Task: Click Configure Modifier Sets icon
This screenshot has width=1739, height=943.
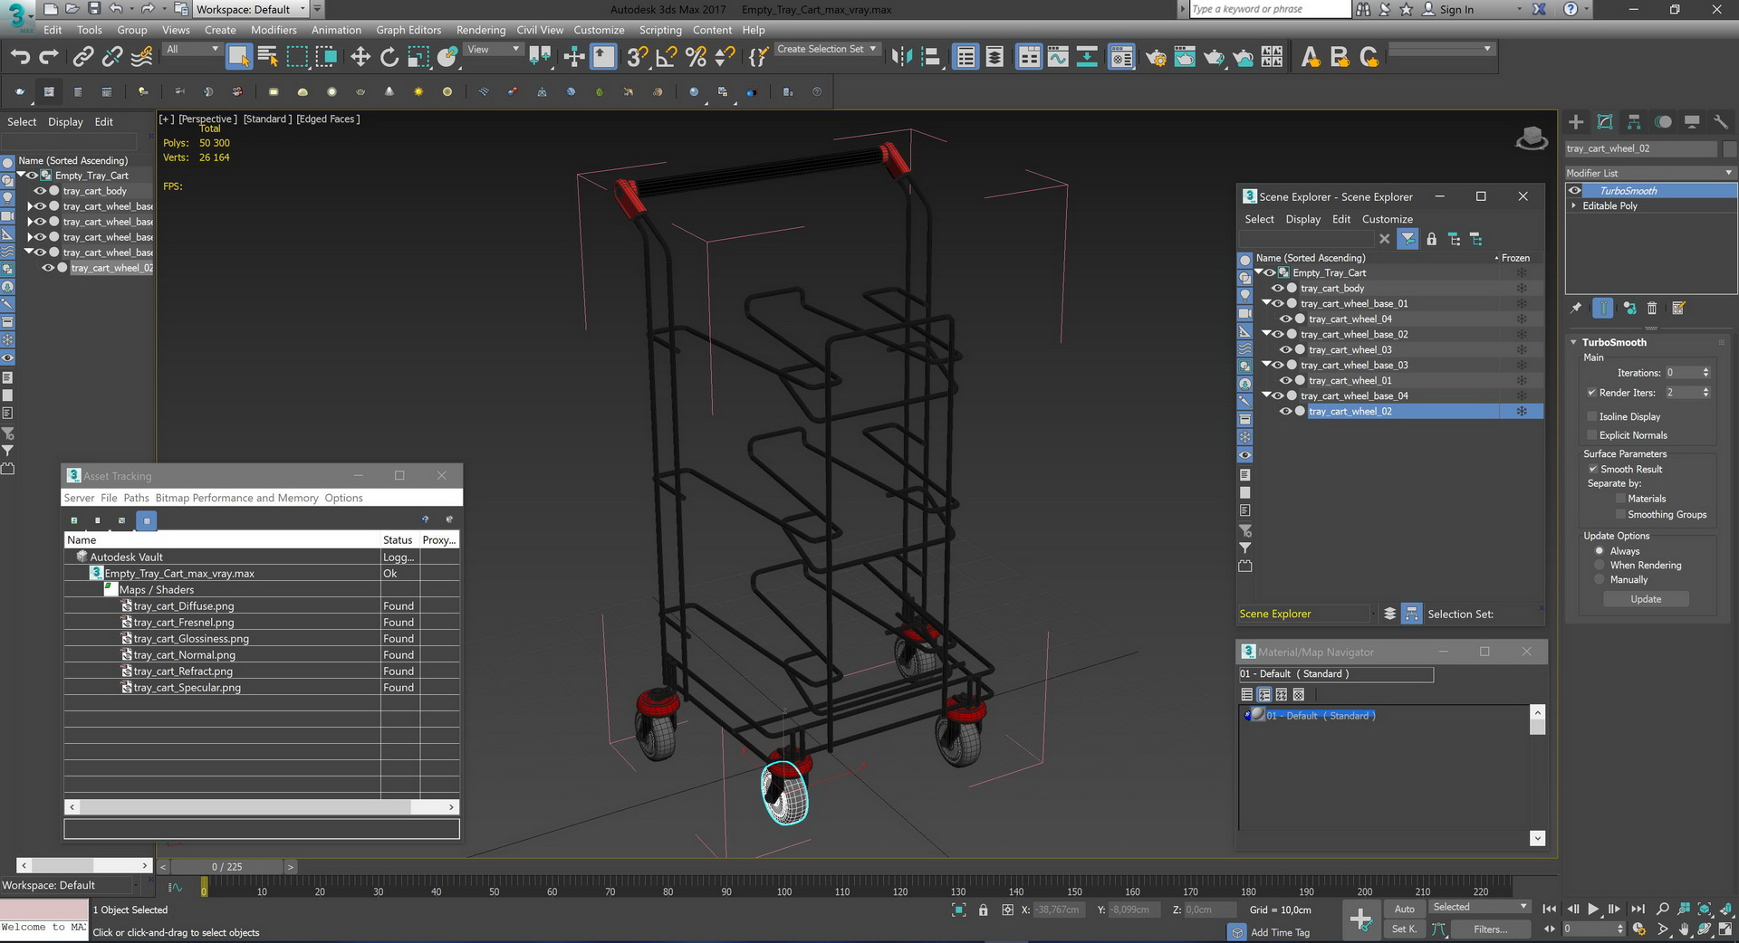Action: coord(1678,308)
